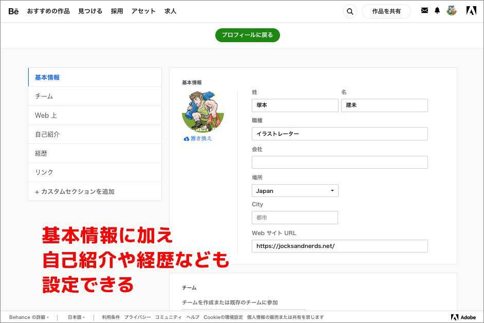
Task: Click the チームを作成または既存のチームに参加 text
Action: (230, 302)
